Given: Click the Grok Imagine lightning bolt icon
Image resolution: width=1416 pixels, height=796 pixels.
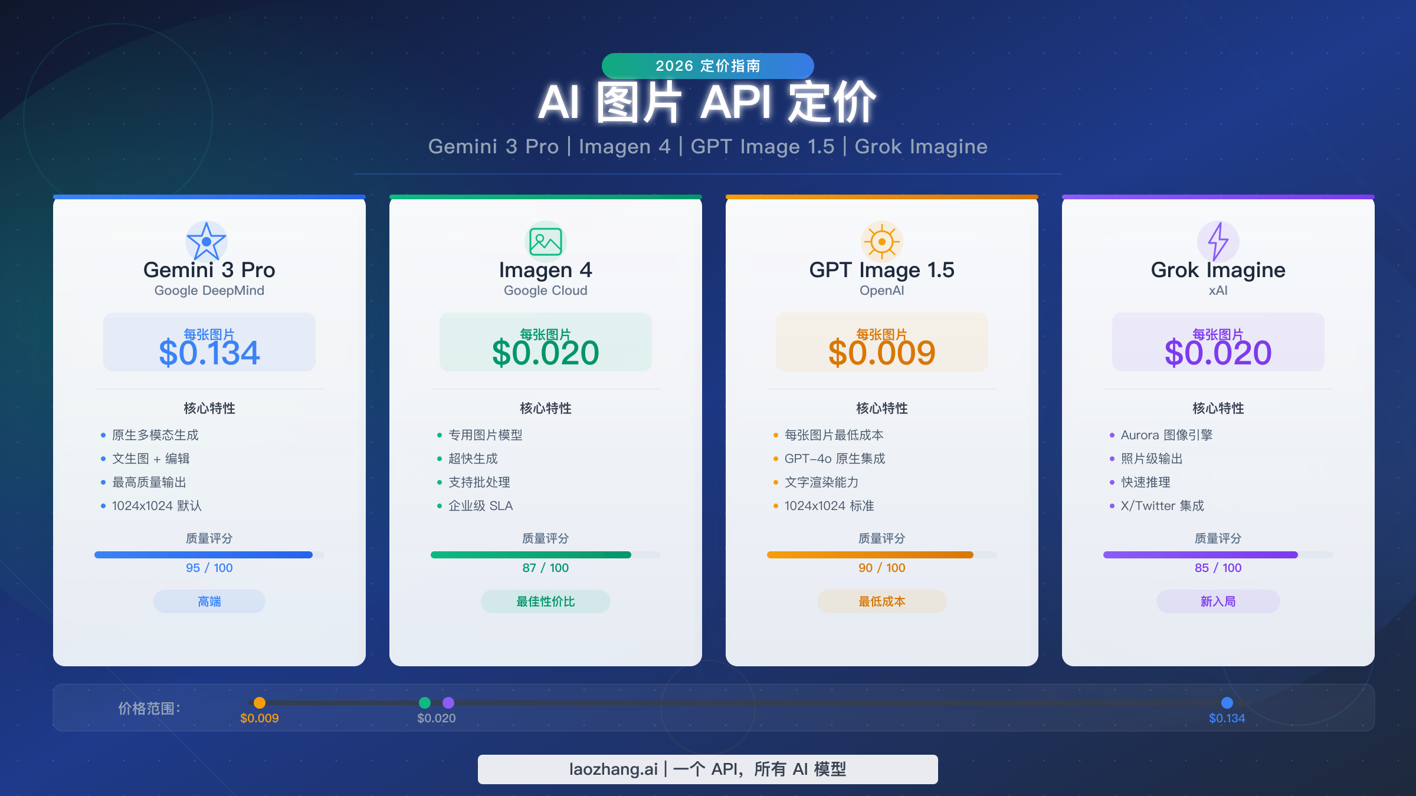Looking at the screenshot, I should pyautogui.click(x=1217, y=241).
